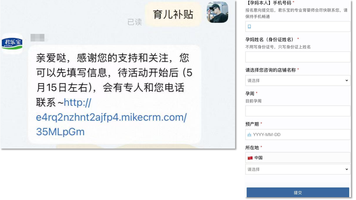Open the 中国 country selector
The image size is (356, 200).
[298, 158]
